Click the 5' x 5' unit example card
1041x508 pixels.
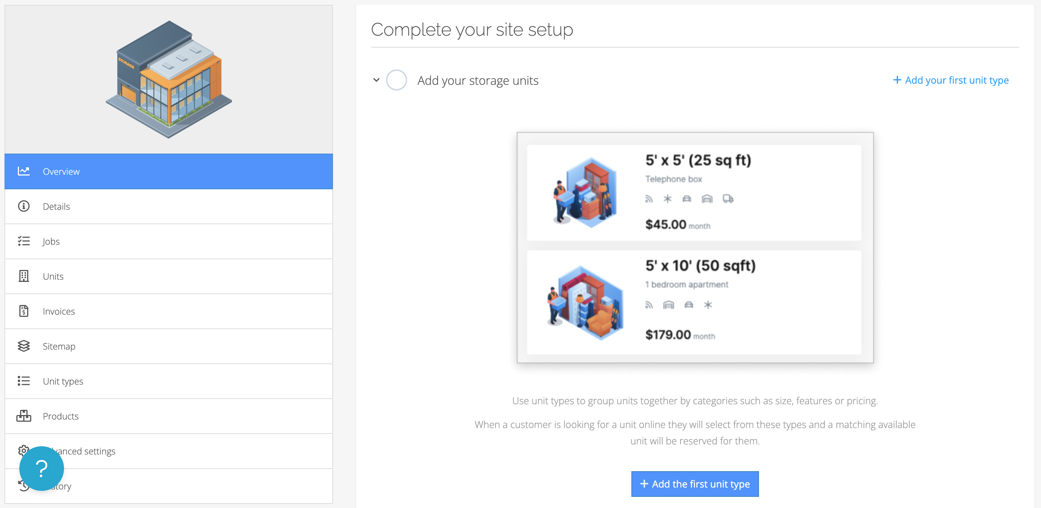point(694,193)
